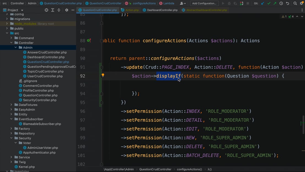Open Kernel.php in project tree
The image size is (305, 172).
click(27, 167)
